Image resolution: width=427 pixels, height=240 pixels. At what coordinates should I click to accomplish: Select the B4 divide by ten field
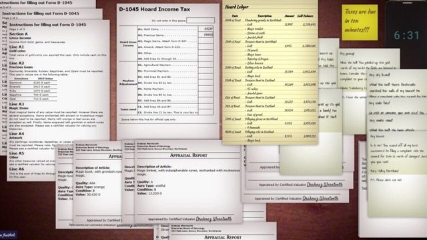205,83
